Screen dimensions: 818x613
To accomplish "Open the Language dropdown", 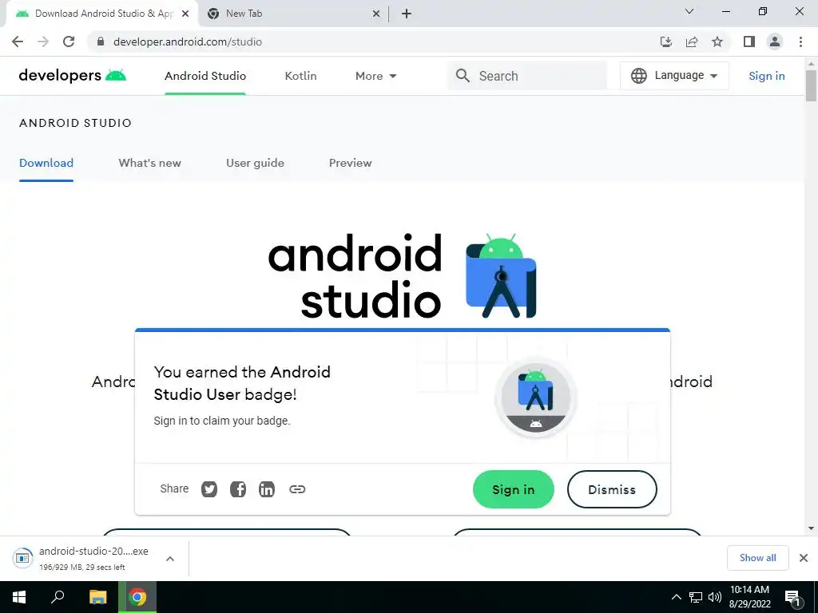I will [x=674, y=76].
